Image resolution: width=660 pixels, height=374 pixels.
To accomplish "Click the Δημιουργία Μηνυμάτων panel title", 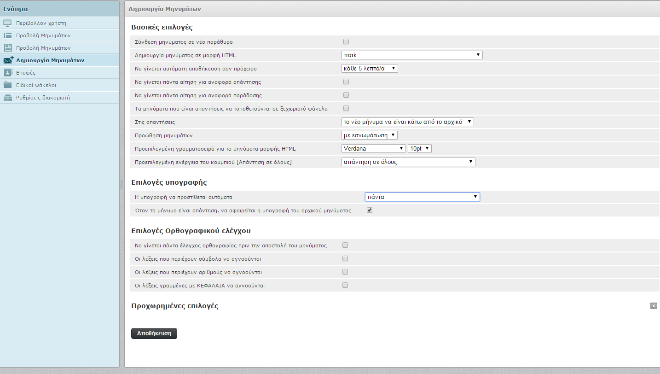I will click(164, 9).
